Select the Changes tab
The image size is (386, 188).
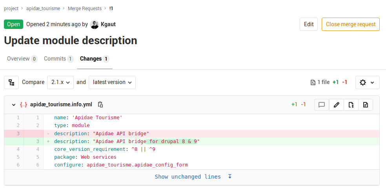95,59
